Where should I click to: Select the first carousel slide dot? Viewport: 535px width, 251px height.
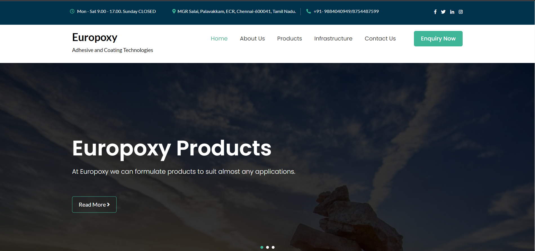pos(262,247)
